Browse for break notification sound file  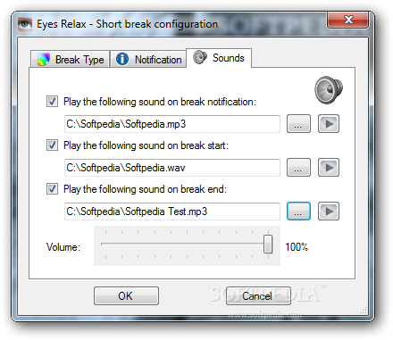click(x=298, y=123)
